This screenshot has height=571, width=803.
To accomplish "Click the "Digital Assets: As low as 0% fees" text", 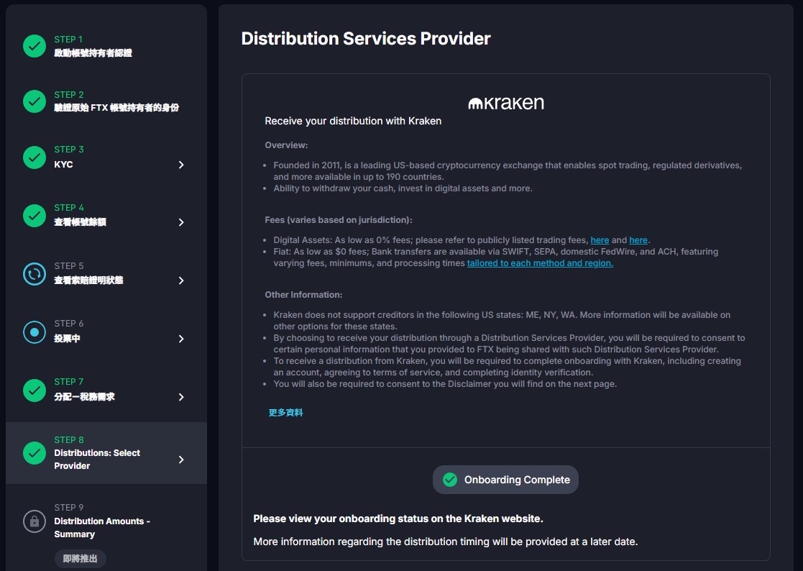I will point(462,240).
